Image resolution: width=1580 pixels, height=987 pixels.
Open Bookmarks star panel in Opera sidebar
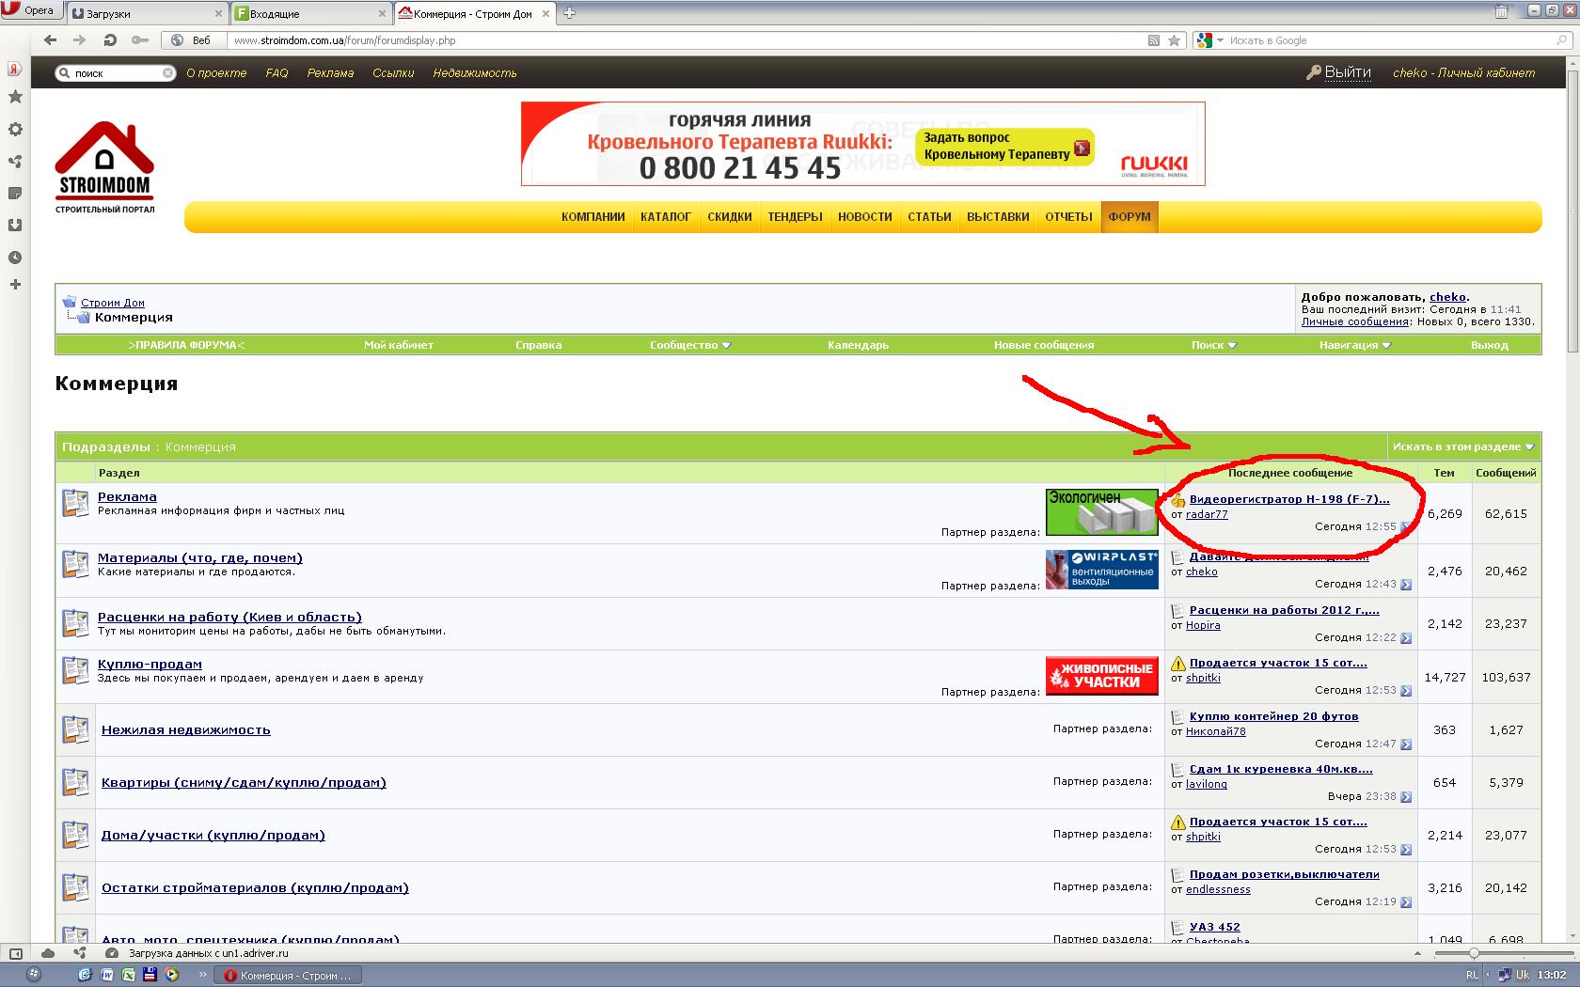click(x=15, y=97)
